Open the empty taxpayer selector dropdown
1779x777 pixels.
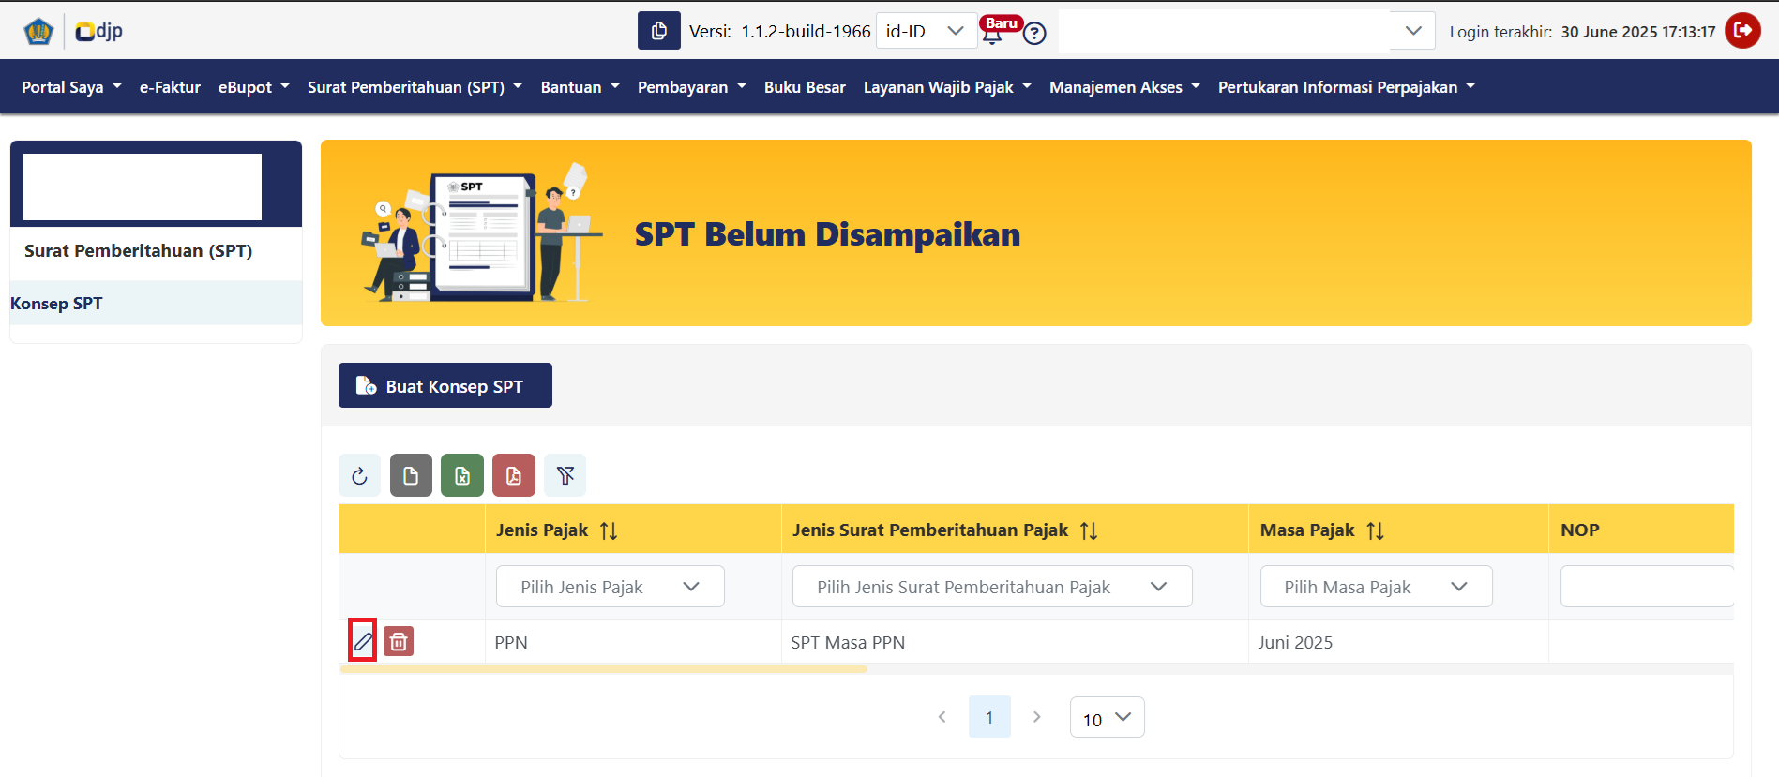tap(1247, 31)
